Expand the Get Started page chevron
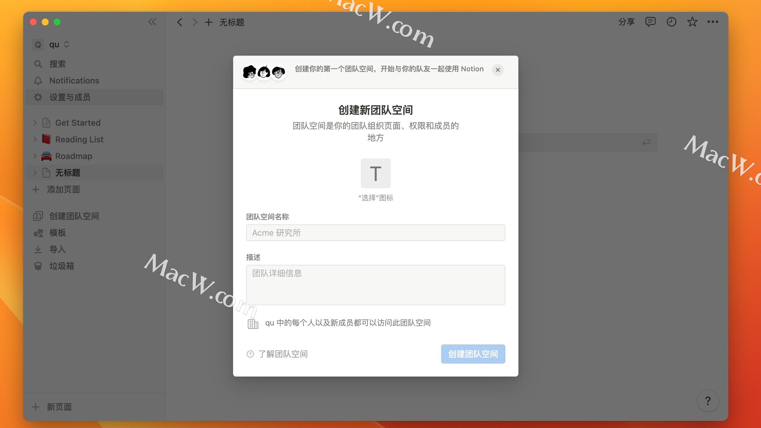 (35, 123)
